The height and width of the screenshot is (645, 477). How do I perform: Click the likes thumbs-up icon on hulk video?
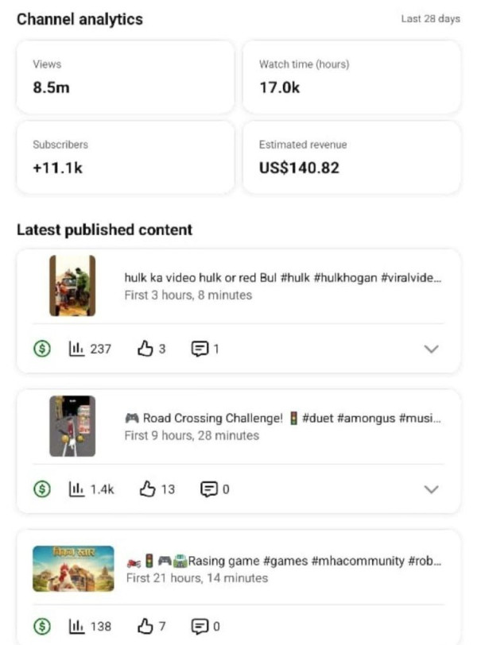(145, 349)
